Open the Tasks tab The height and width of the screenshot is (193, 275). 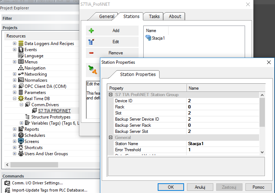[x=154, y=17]
